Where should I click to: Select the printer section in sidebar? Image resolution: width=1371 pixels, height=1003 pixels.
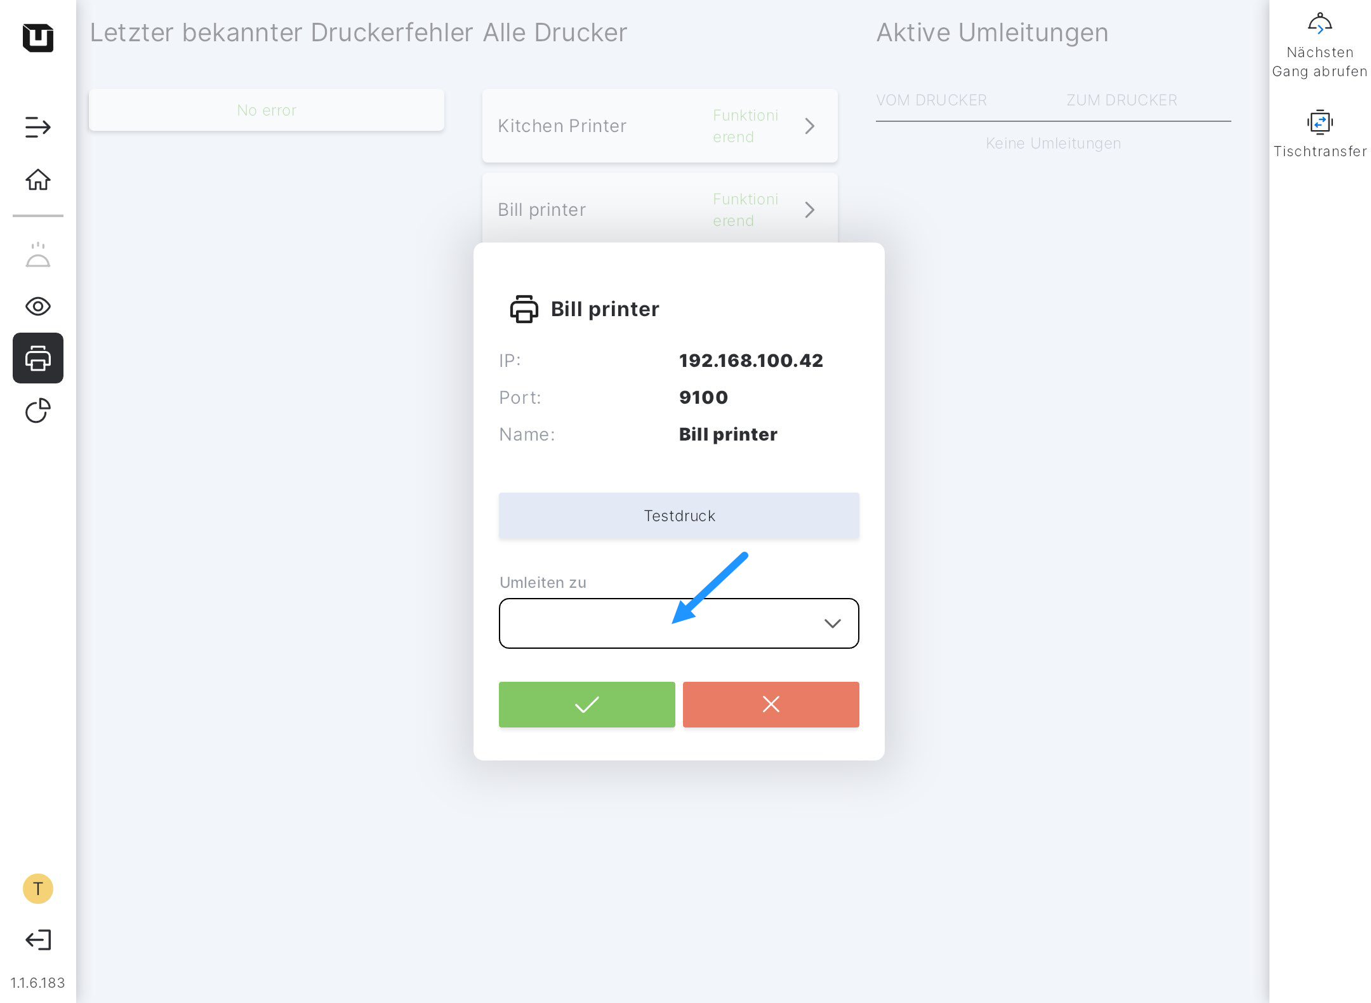click(x=37, y=358)
